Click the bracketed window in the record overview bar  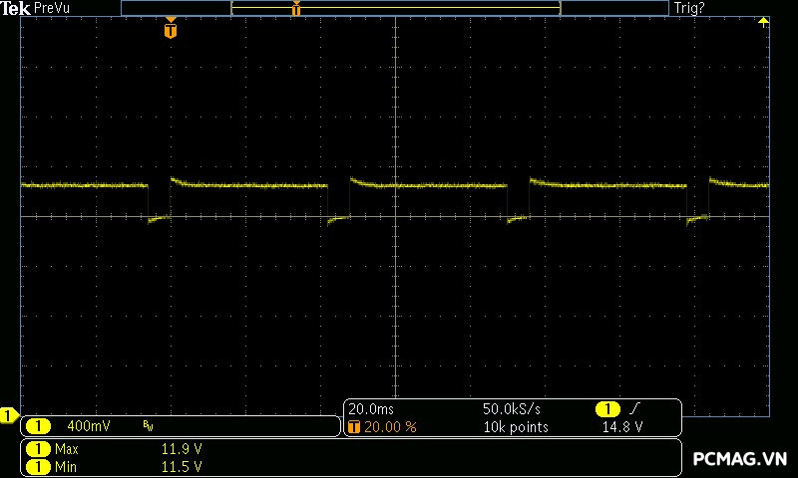coord(395,8)
